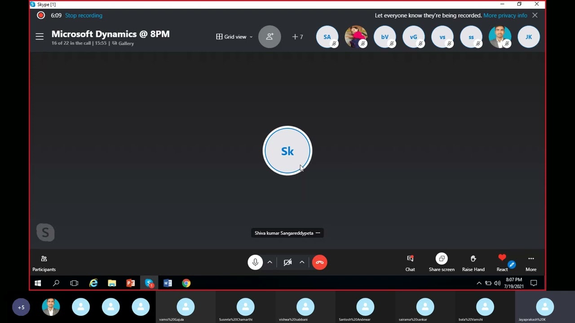The image size is (575, 323).
Task: Open the Chat panel
Action: (410, 263)
